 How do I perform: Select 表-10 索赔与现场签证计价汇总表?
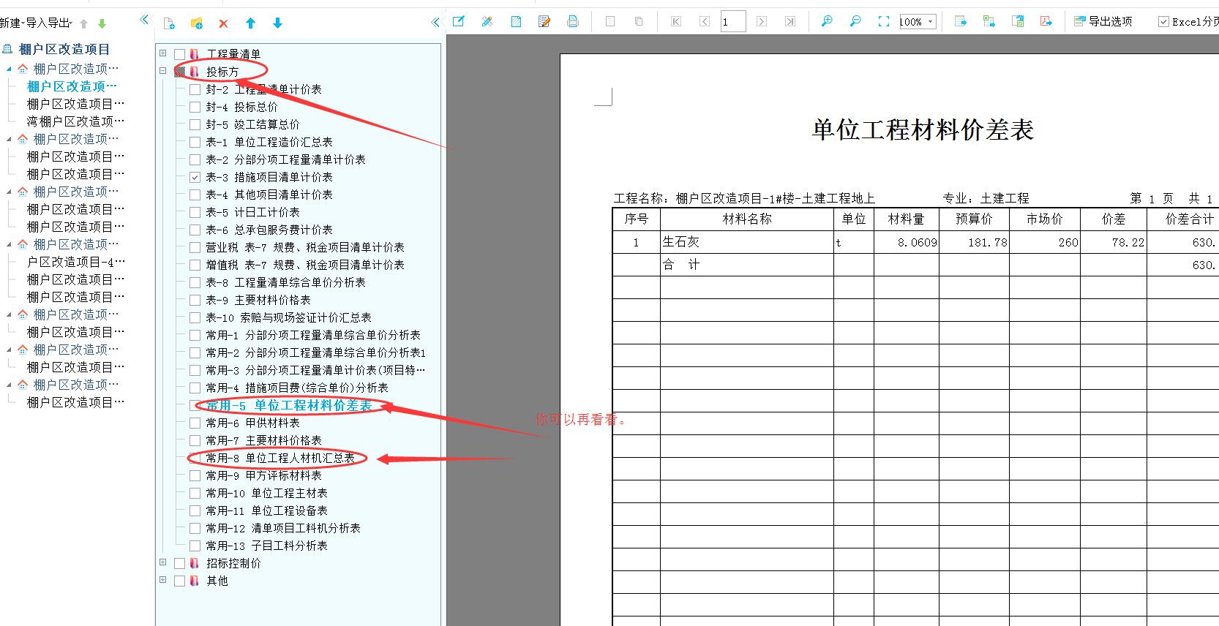(289, 317)
